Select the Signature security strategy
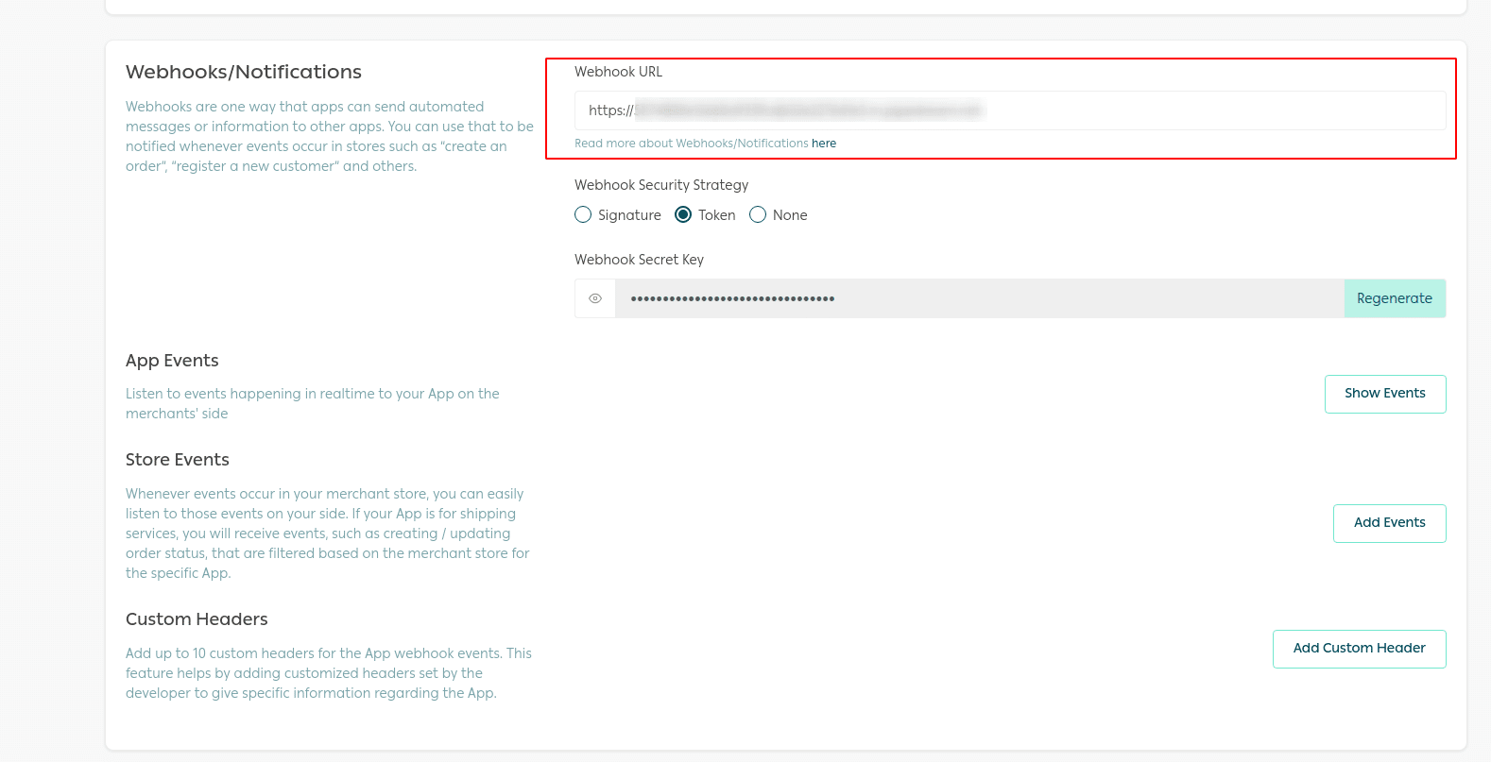1491x762 pixels. pos(584,215)
